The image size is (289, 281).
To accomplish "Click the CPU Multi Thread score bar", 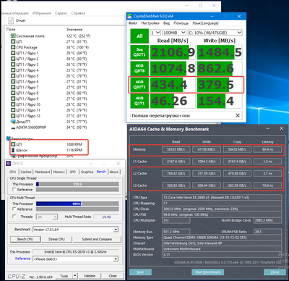I will [x=77, y=204].
